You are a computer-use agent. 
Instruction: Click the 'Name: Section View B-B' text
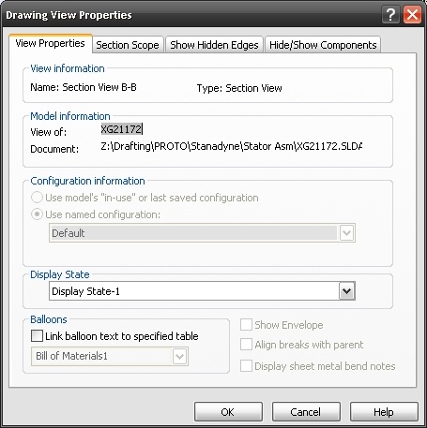pyautogui.click(x=84, y=87)
